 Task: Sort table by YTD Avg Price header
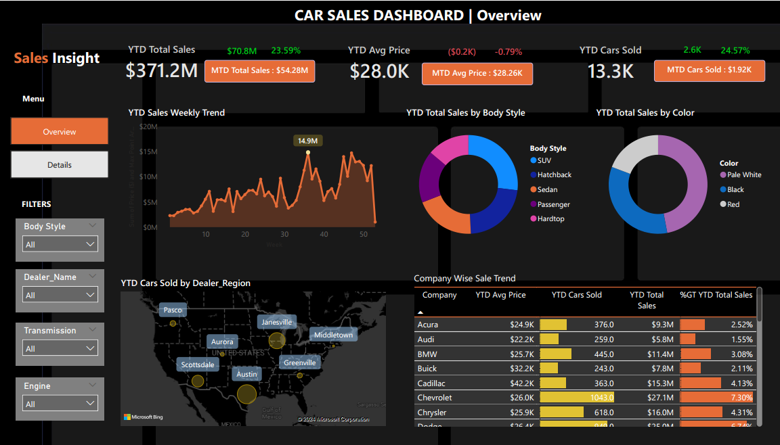500,295
